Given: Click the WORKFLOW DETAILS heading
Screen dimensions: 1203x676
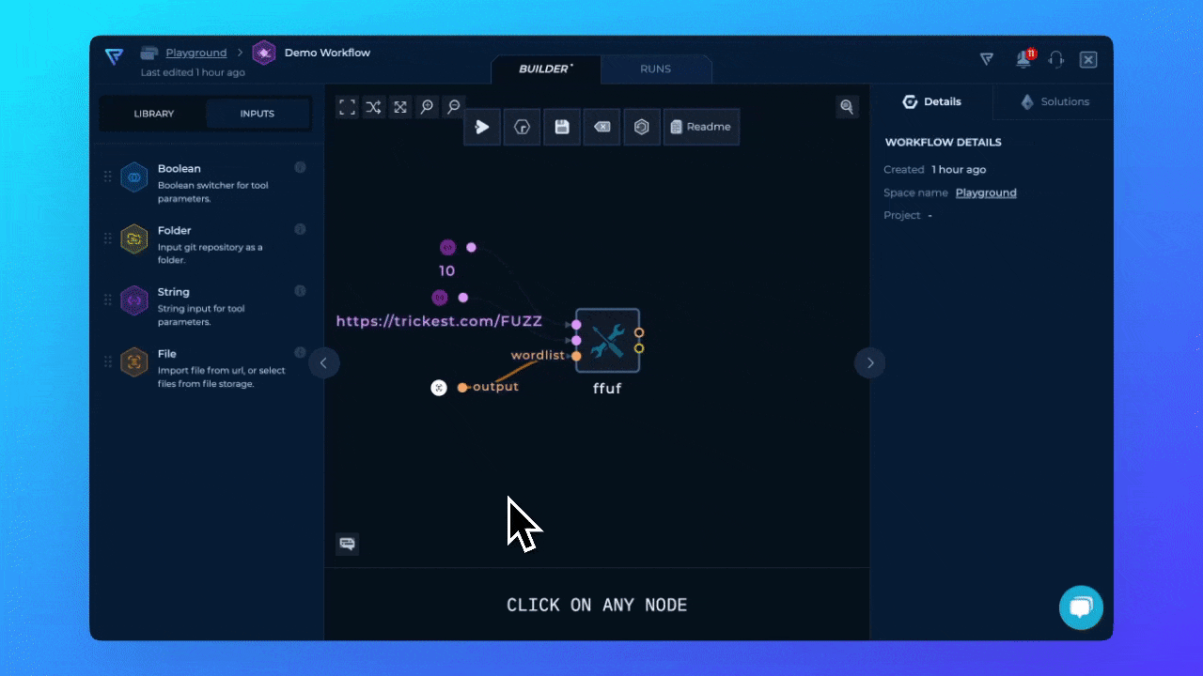Looking at the screenshot, I should tap(944, 143).
